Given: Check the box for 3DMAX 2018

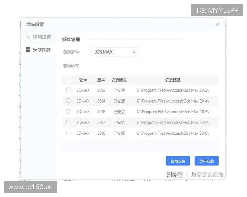Looking at the screenshot, I should [68, 133].
